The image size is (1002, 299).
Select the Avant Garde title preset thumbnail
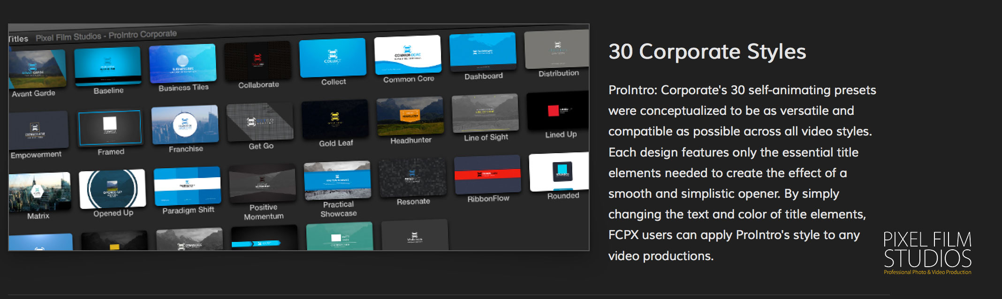click(x=37, y=69)
